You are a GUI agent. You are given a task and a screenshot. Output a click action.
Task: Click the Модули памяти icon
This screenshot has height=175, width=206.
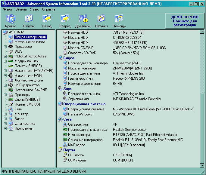pyautogui.click(x=11, y=61)
